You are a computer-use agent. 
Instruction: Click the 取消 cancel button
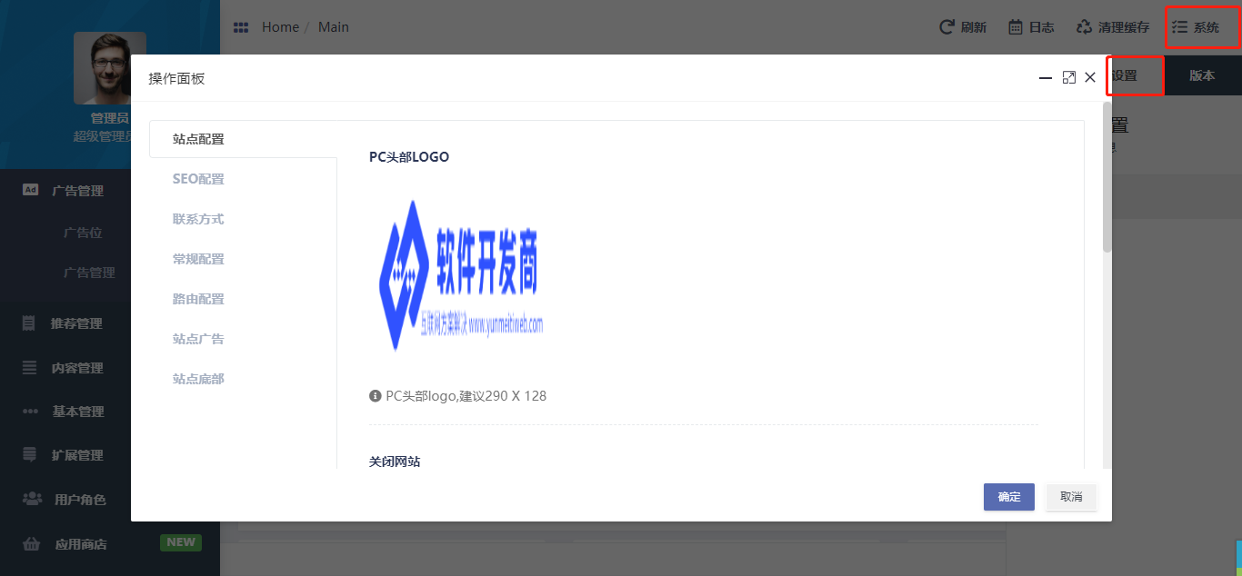(1071, 497)
